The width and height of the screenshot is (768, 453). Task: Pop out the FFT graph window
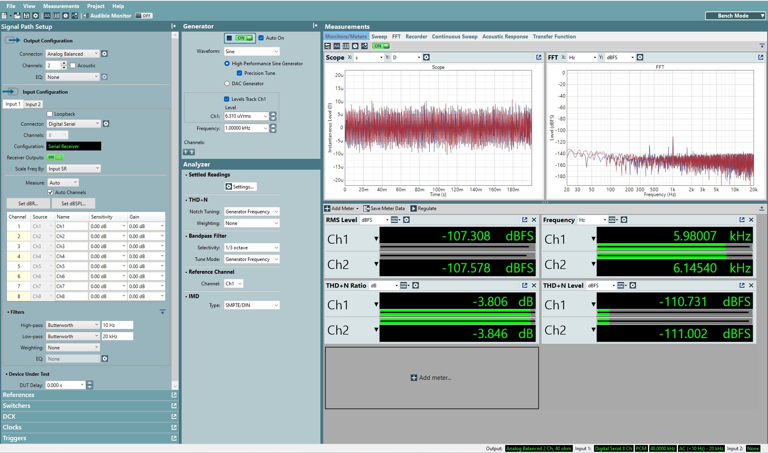(x=760, y=57)
